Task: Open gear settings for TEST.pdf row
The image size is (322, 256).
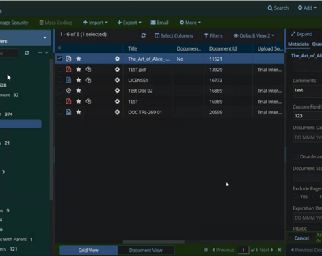Action: tap(117, 70)
